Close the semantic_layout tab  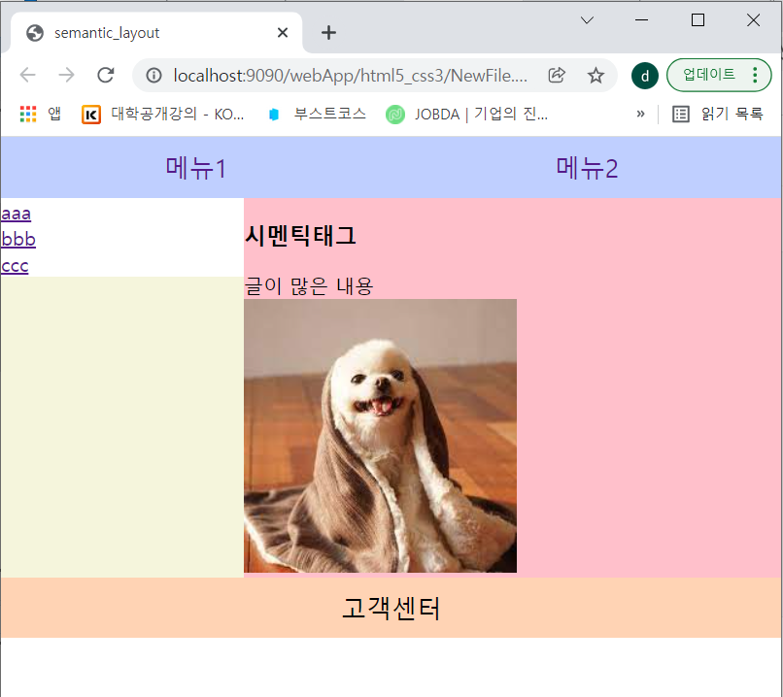pyautogui.click(x=283, y=33)
